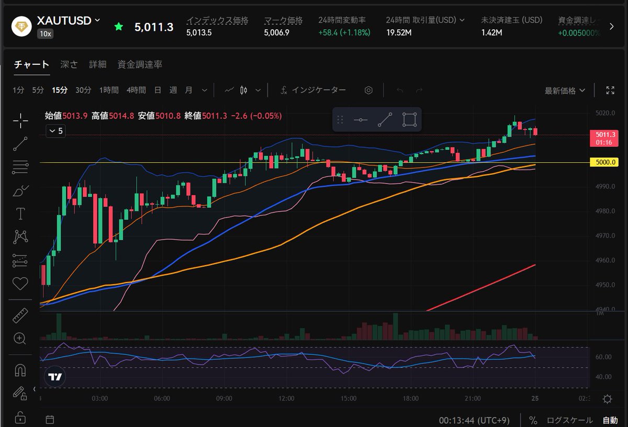Click the XAUT coin logo
This screenshot has height=427, width=628.
22,27
